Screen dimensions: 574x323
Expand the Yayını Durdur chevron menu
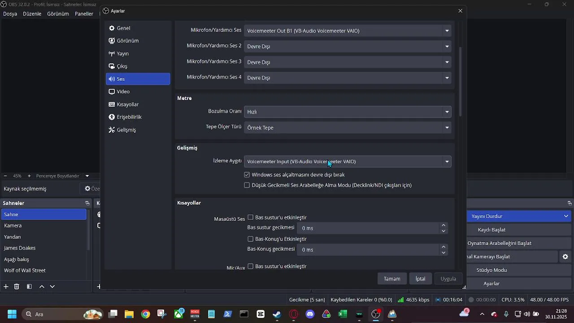coord(566,216)
